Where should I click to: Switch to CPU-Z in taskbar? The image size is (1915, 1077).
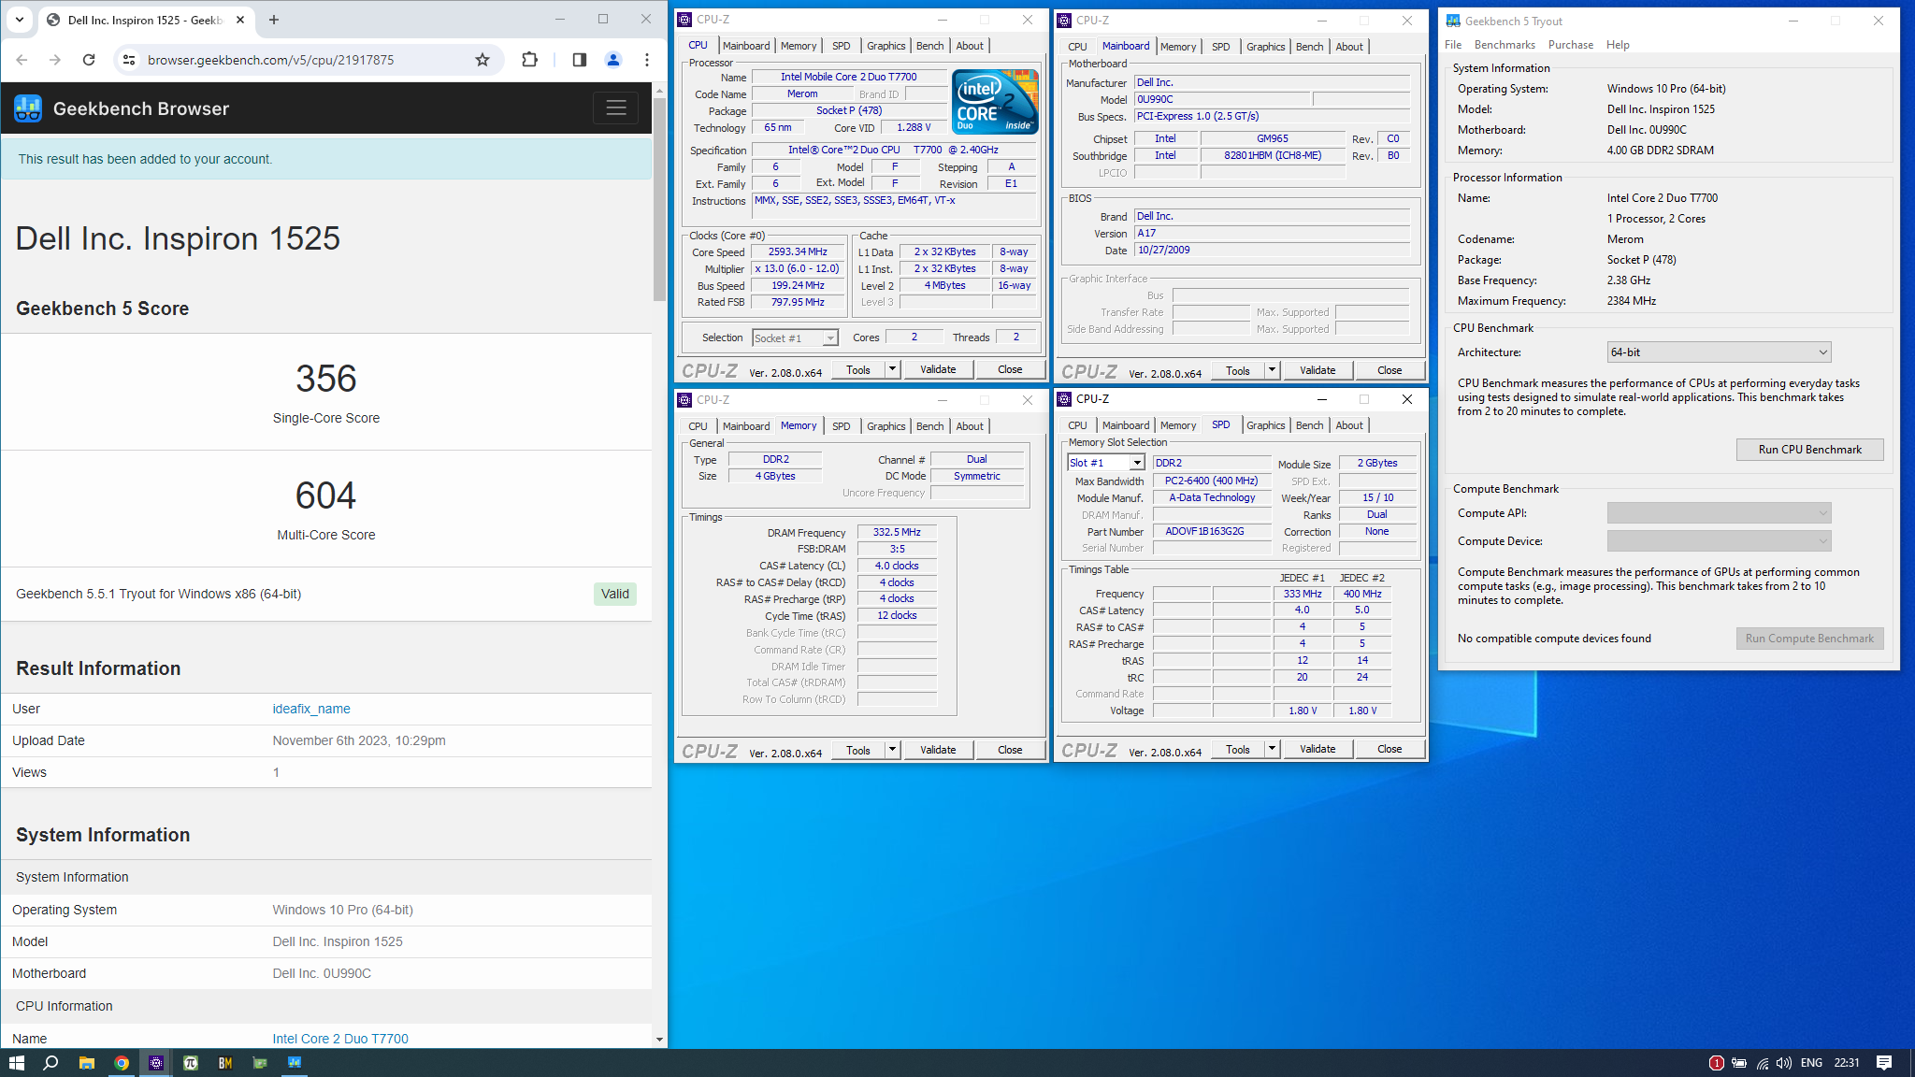156,1063
